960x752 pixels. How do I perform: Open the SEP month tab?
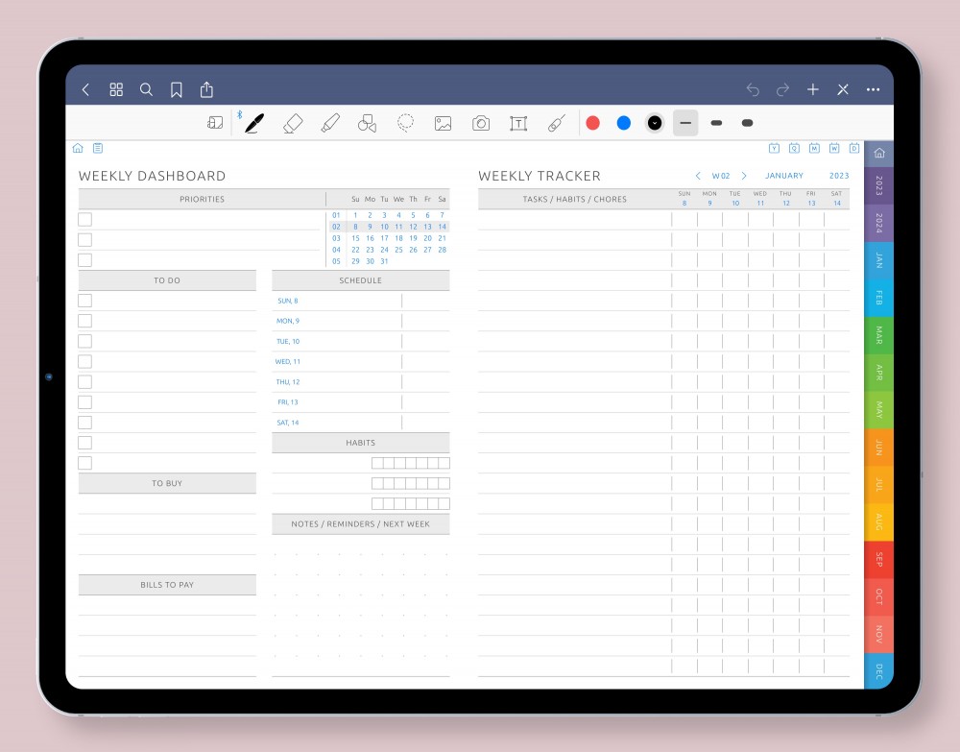point(879,559)
